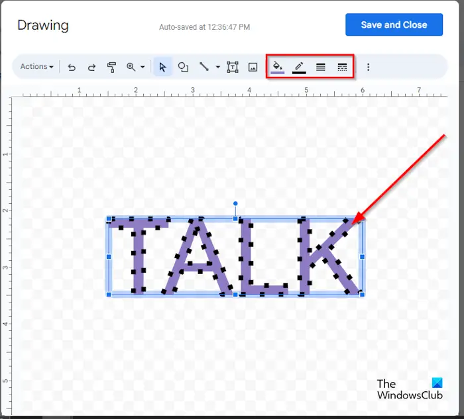464x419 pixels.
Task: Choose the Select arrow tool
Action: [162, 67]
